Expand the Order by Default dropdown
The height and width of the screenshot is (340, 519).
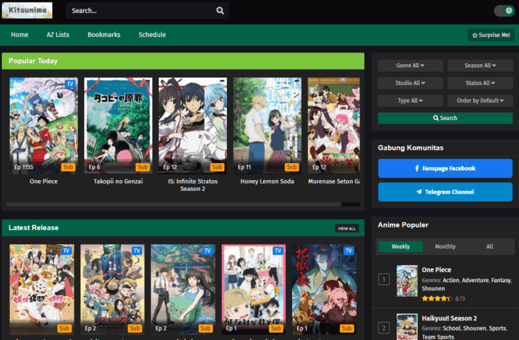(480, 101)
